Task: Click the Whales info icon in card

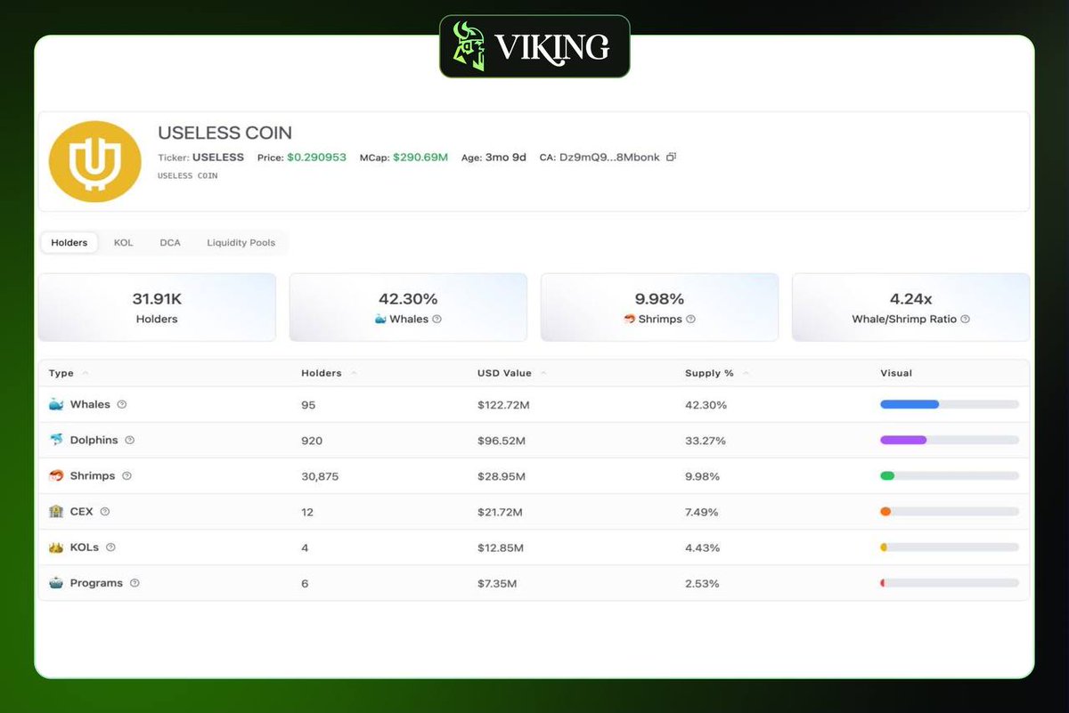Action: pyautogui.click(x=437, y=319)
